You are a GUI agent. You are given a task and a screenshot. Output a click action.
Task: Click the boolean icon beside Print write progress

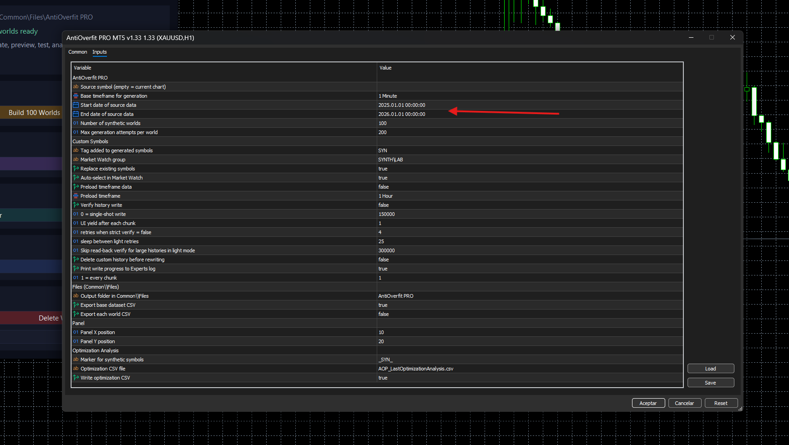click(76, 269)
